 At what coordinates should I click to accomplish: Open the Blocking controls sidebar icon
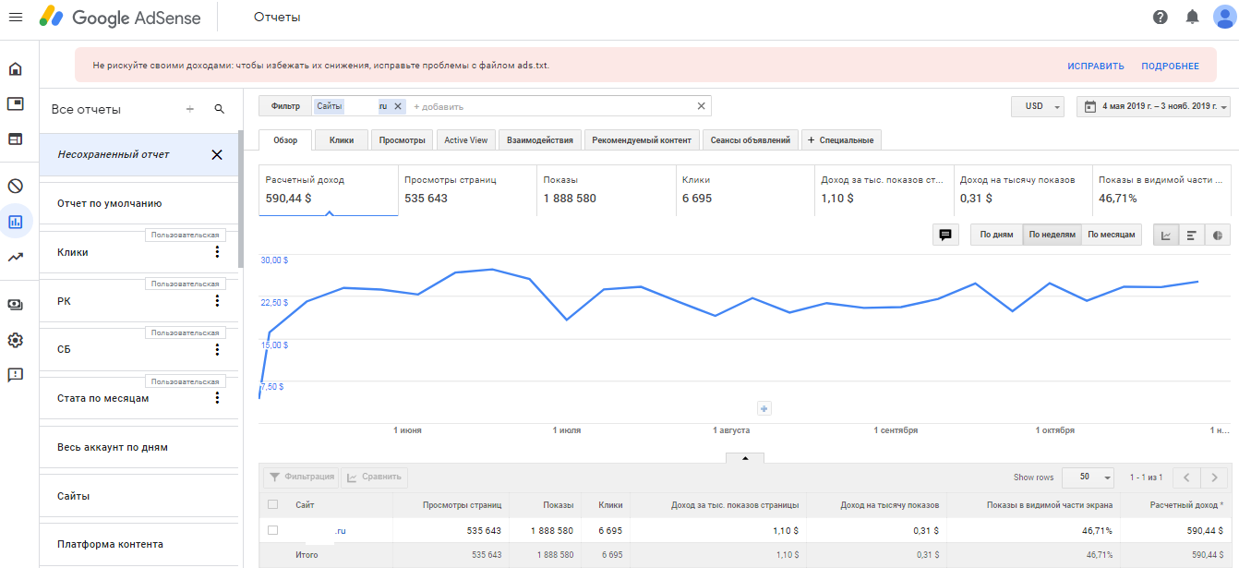pos(16,186)
